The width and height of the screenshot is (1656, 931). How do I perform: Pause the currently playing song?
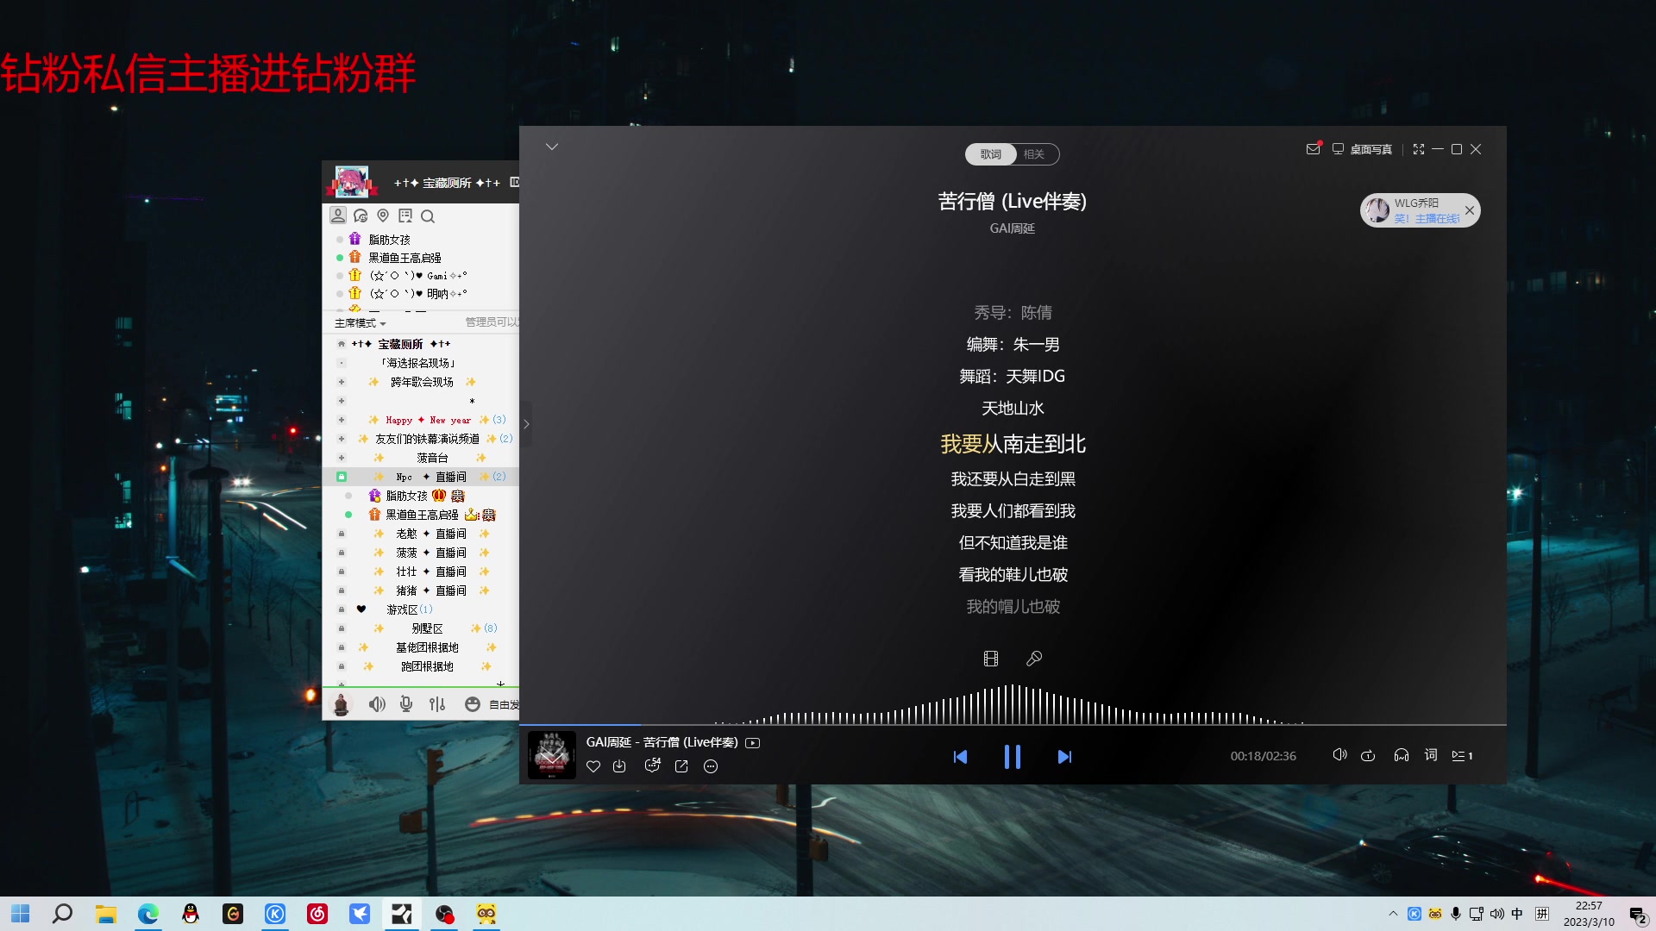coord(1013,757)
